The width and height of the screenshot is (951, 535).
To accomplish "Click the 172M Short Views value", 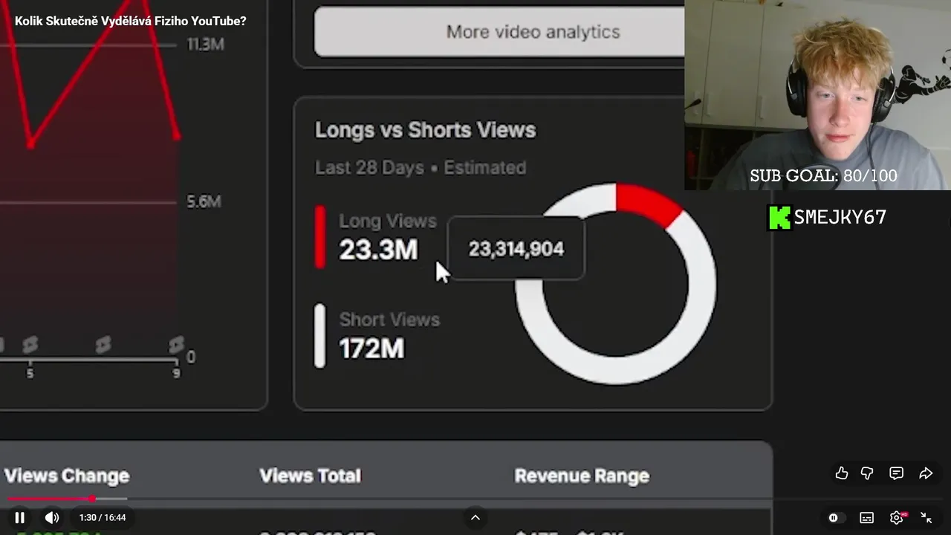I will coord(371,348).
